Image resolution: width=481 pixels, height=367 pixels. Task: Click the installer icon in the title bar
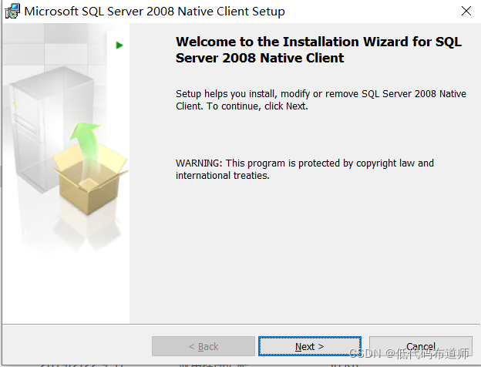[x=12, y=12]
